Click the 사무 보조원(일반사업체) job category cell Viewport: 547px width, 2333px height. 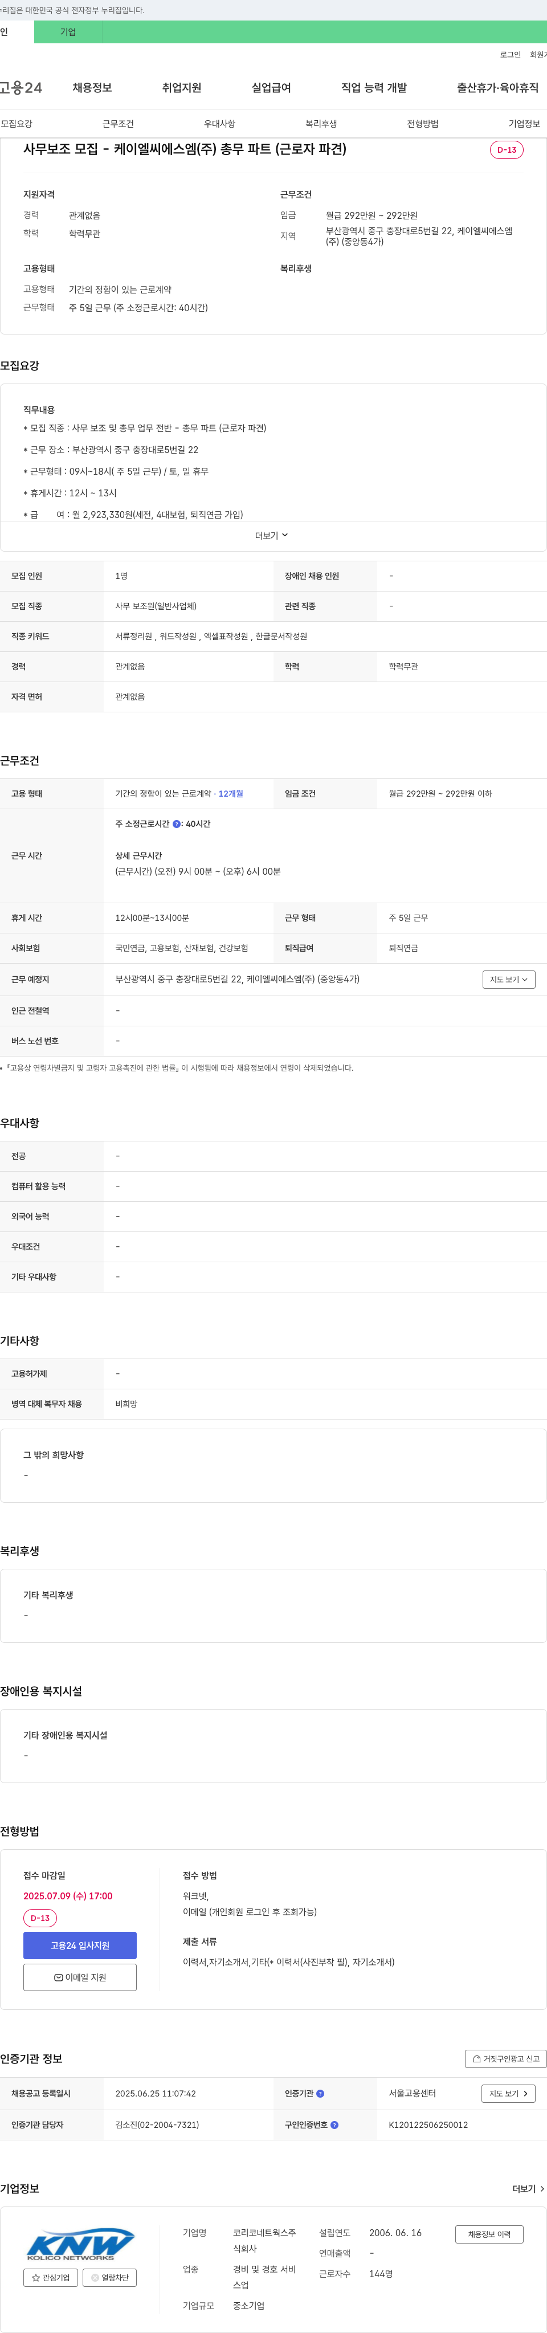pos(156,606)
